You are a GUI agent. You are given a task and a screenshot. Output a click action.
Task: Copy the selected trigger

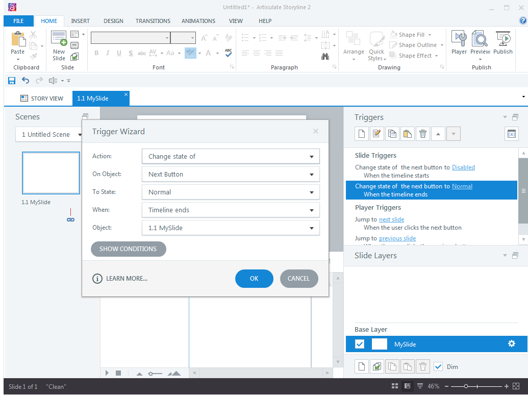pos(392,133)
